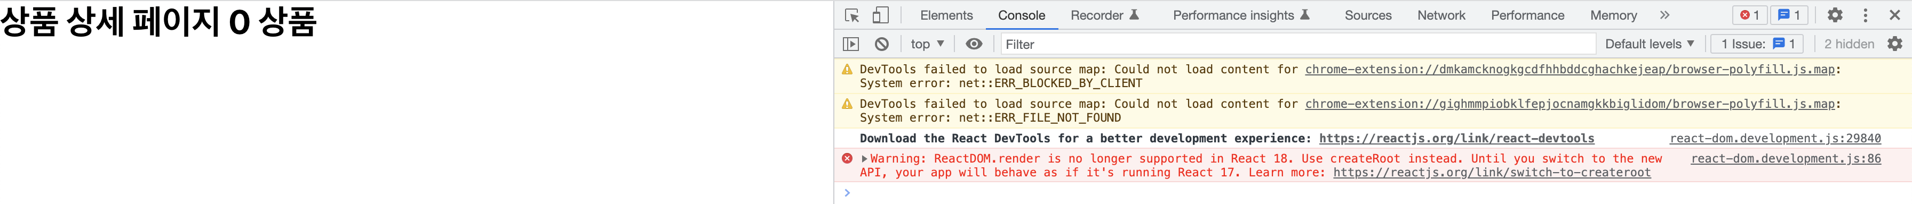The height and width of the screenshot is (204, 1912).
Task: Expand the ReactDOM.render warning message
Action: pos(864,159)
